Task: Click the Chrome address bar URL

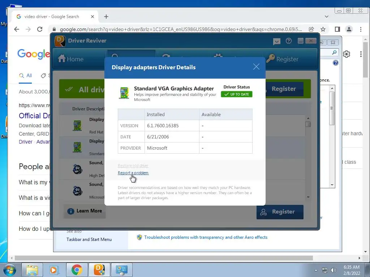Action: point(181,30)
